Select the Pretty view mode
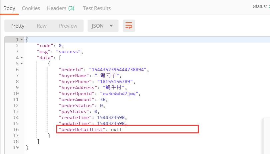 [x=17, y=26]
